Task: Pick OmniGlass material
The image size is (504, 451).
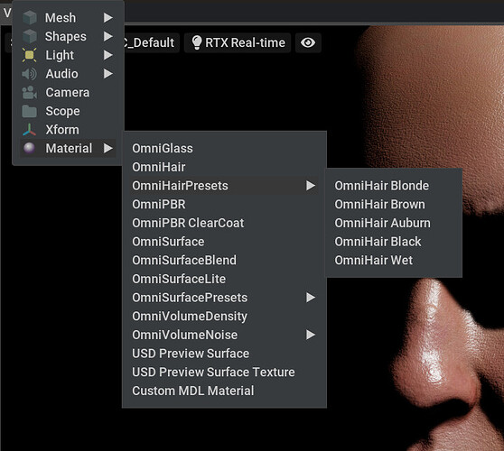Action: tap(163, 148)
